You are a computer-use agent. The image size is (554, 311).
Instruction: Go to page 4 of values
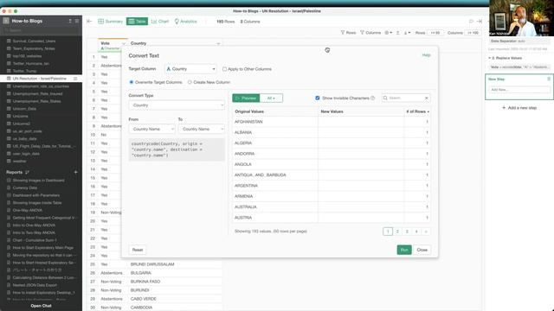click(416, 232)
